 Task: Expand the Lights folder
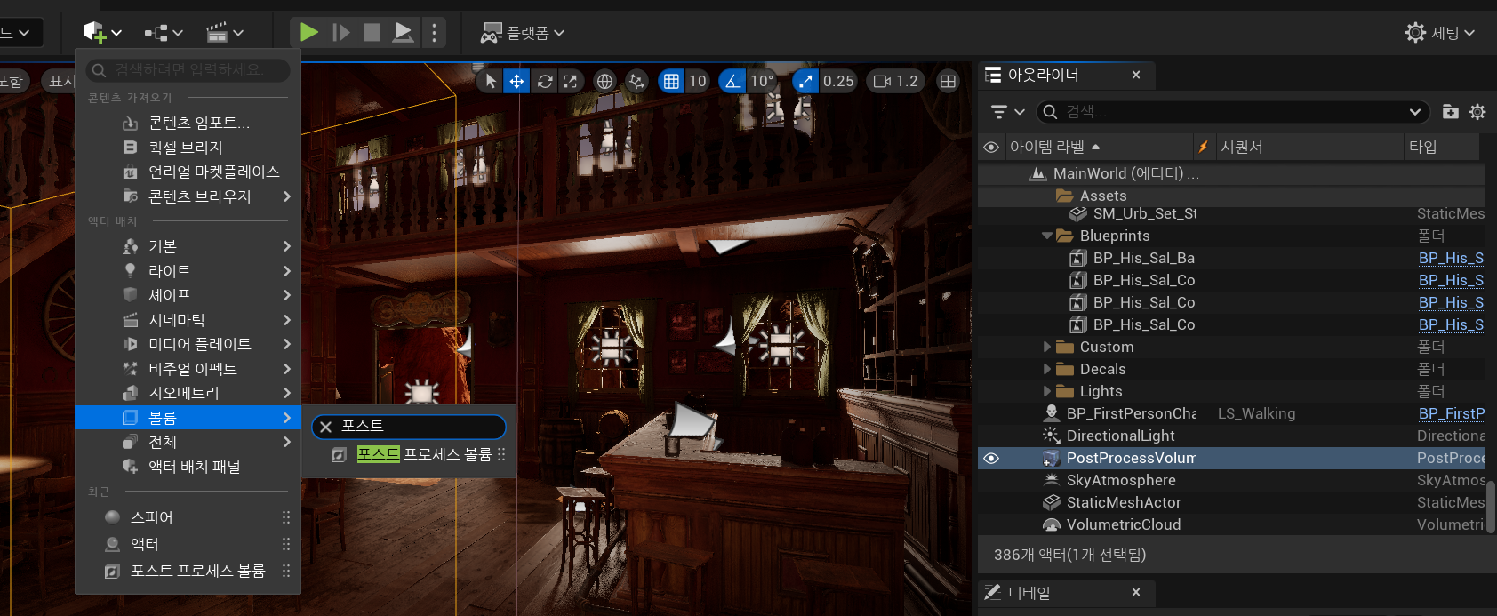[1047, 391]
